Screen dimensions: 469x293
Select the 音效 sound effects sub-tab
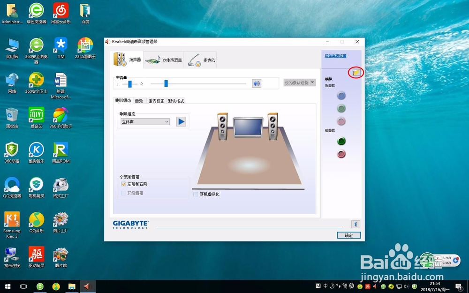139,101
